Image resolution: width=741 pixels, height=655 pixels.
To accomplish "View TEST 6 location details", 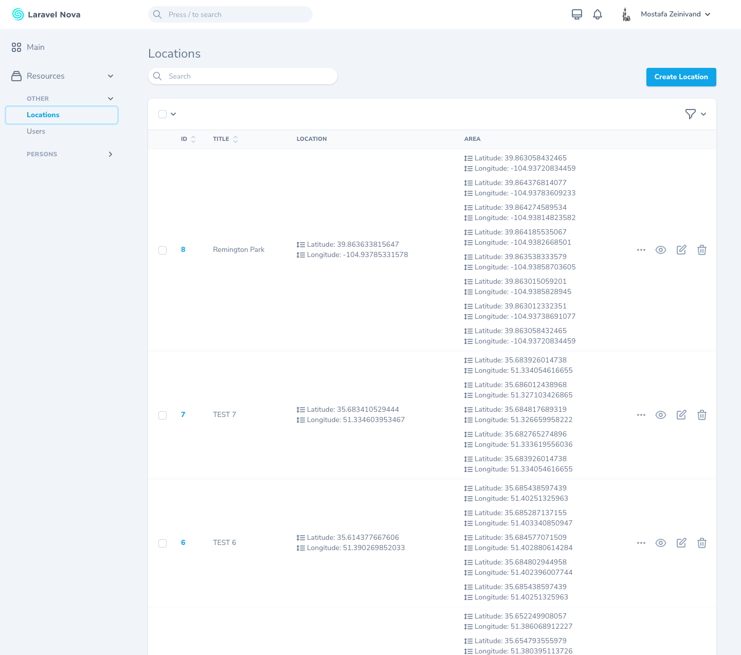I will [x=660, y=543].
